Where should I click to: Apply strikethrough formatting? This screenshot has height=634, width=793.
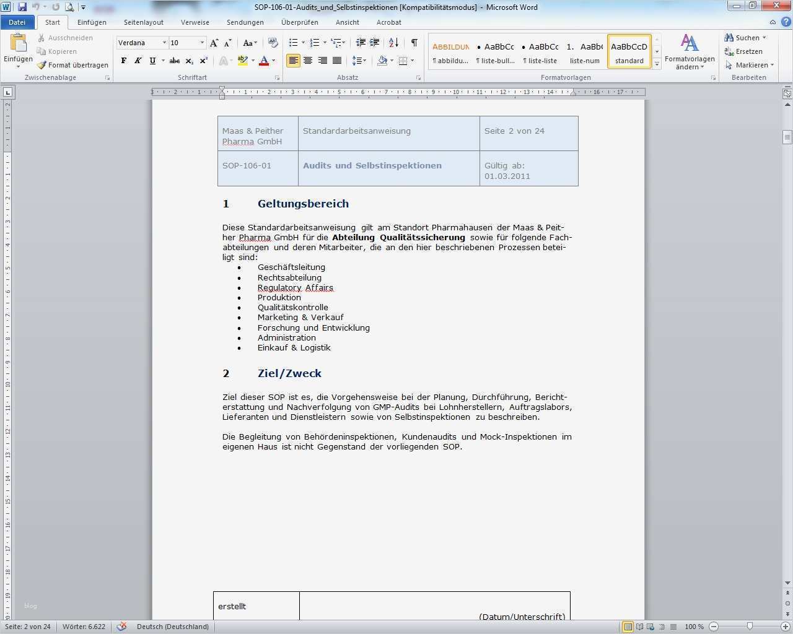[x=175, y=61]
